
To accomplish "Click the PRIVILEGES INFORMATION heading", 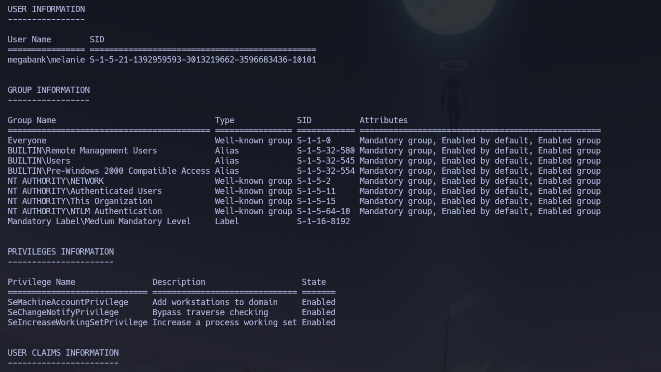I will [61, 252].
